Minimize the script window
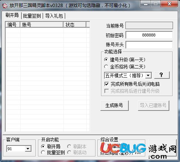 tap(146, 4)
